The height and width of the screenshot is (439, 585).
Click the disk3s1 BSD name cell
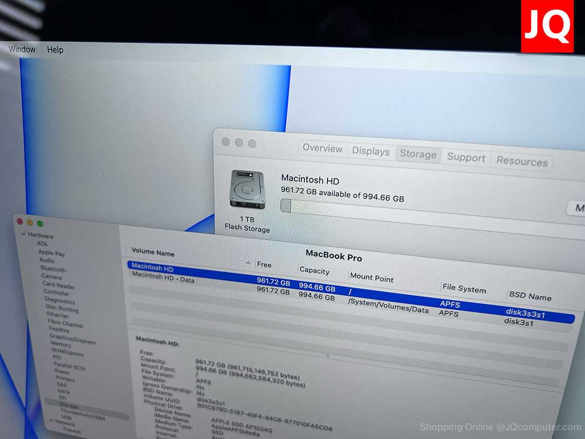[518, 321]
